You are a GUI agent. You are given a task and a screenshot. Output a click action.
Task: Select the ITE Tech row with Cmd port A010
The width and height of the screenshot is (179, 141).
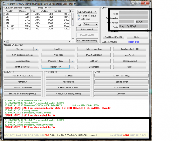[37, 29]
